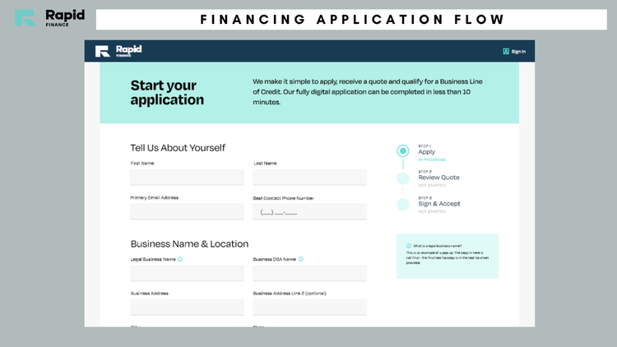Click the First Name input field
This screenshot has width=617, height=347.
187,177
